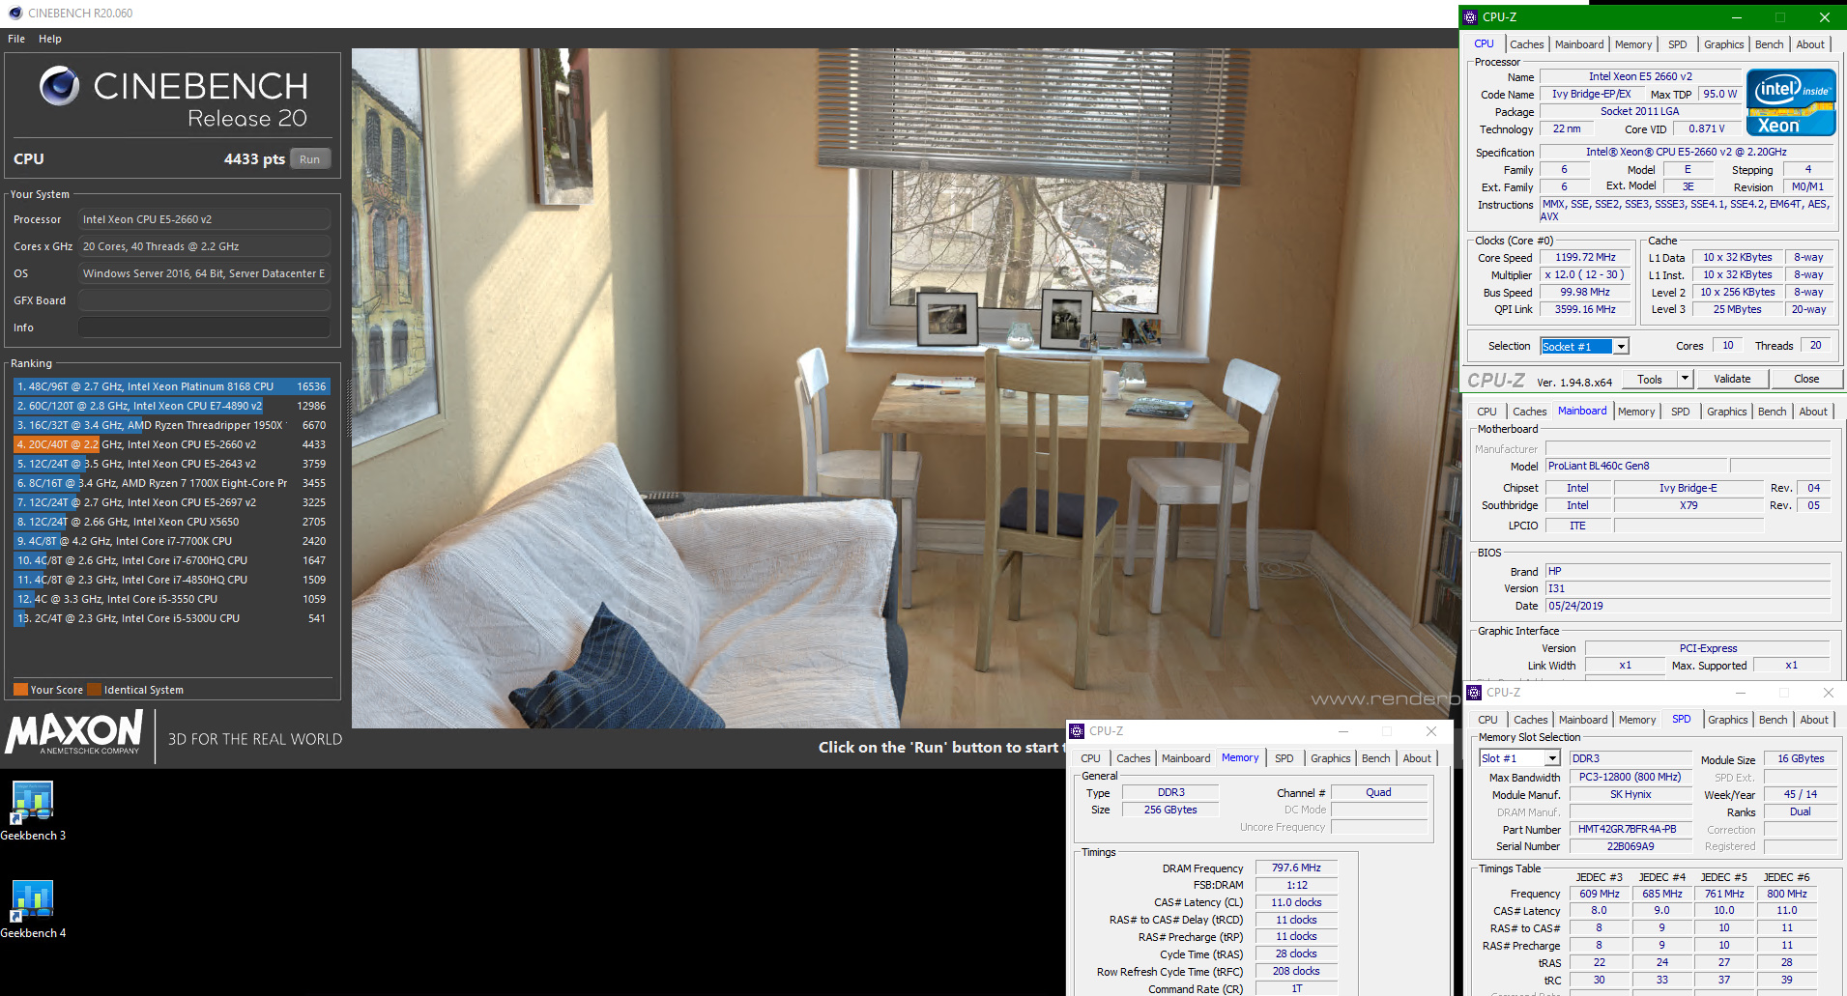Click the CPU-Z icon in the SPD window title bar
1847x996 pixels.
pyautogui.click(x=1474, y=693)
